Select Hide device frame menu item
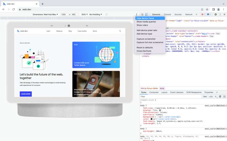 pyautogui.click(x=150, y=18)
